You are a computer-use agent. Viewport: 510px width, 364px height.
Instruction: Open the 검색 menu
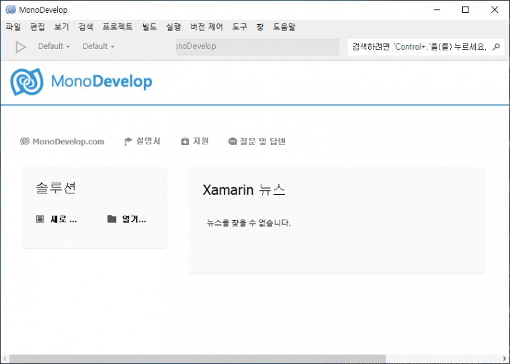[86, 27]
